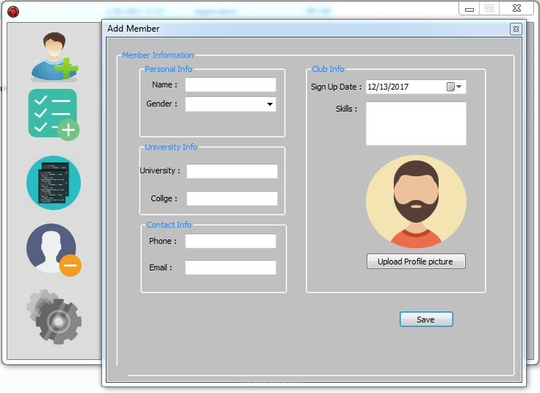This screenshot has height=393, width=540.
Task: Click the red round icon in title bar
Action: pos(13,11)
